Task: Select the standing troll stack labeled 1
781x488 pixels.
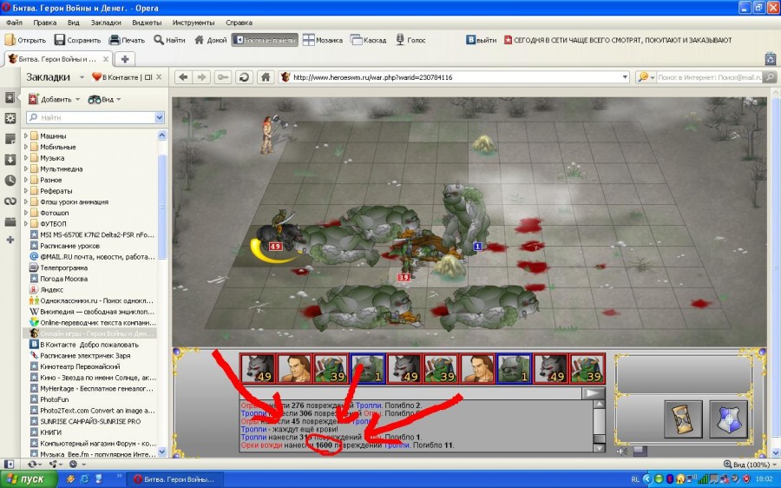Action: tap(464, 215)
